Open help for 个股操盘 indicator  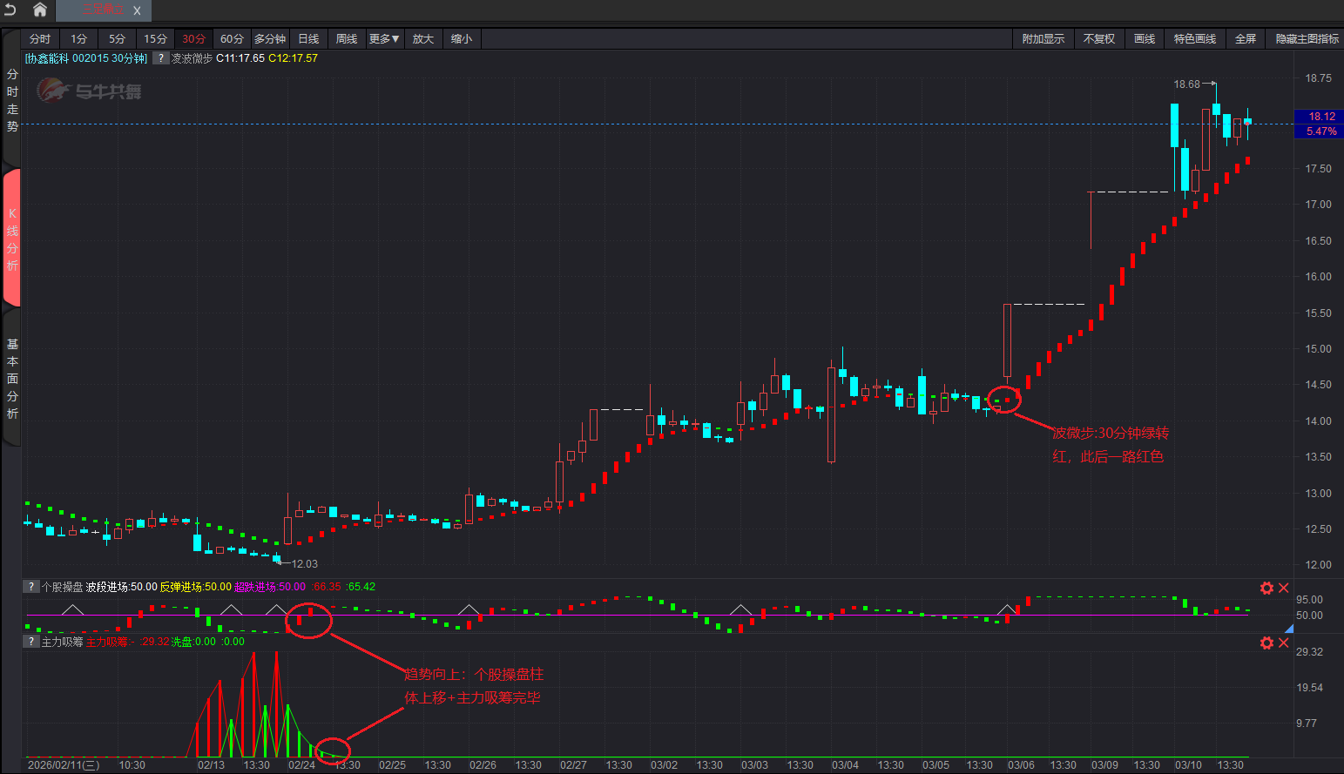tap(30, 587)
